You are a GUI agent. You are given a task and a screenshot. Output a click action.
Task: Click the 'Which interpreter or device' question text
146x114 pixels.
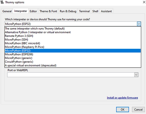[x=47, y=19]
